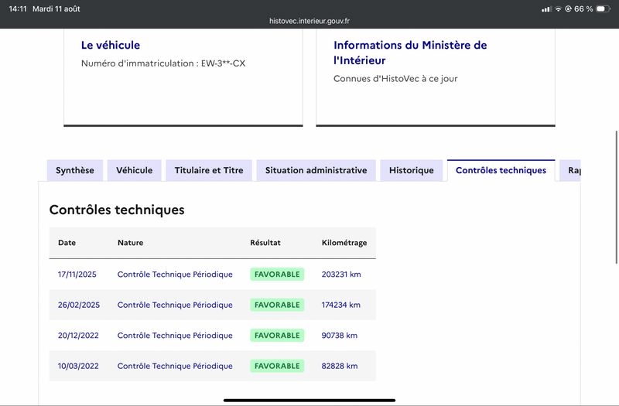Click the page vertical scrollbar
Viewport: 619px width, 406px height.
[616, 197]
